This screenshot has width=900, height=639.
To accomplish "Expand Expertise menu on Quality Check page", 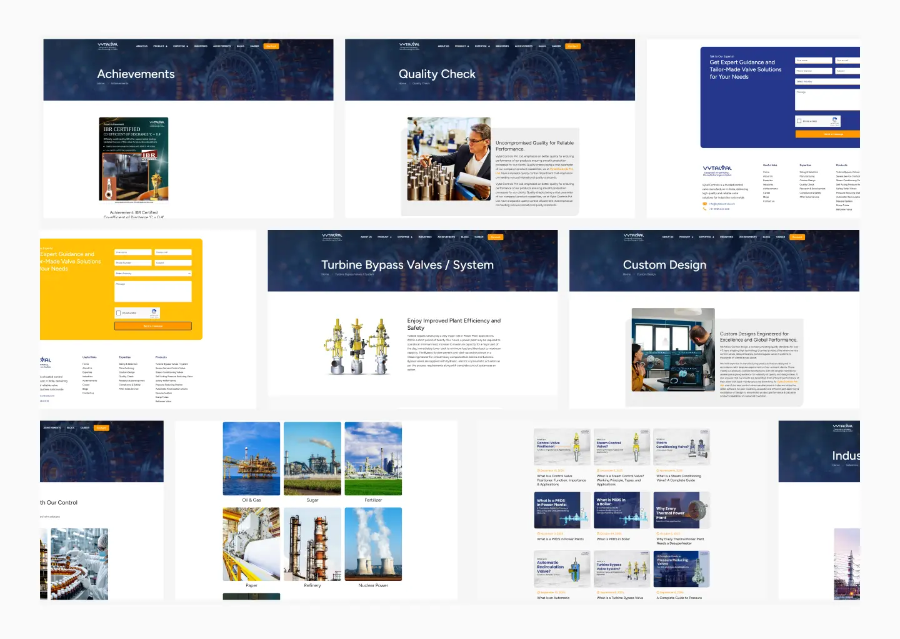I will (x=482, y=46).
